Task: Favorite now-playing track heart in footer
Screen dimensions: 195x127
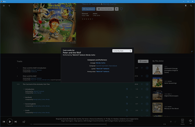Action: pos(171,122)
